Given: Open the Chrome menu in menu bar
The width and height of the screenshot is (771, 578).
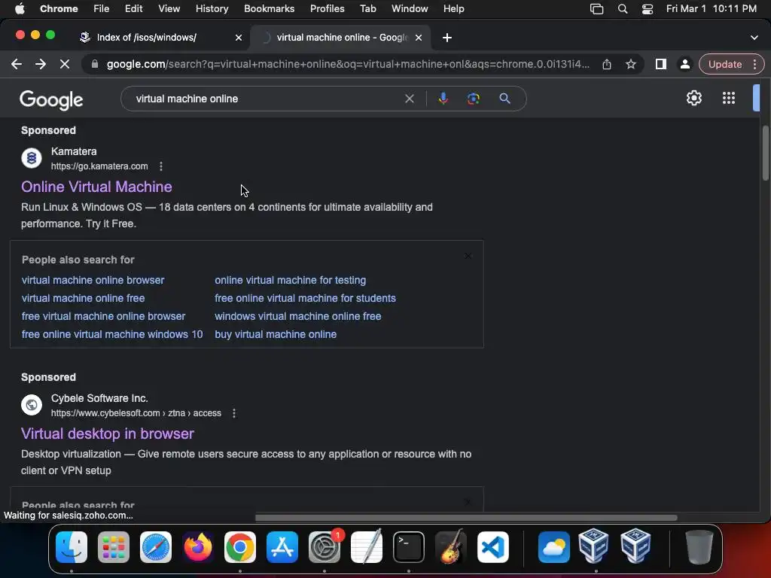Looking at the screenshot, I should 59,9.
